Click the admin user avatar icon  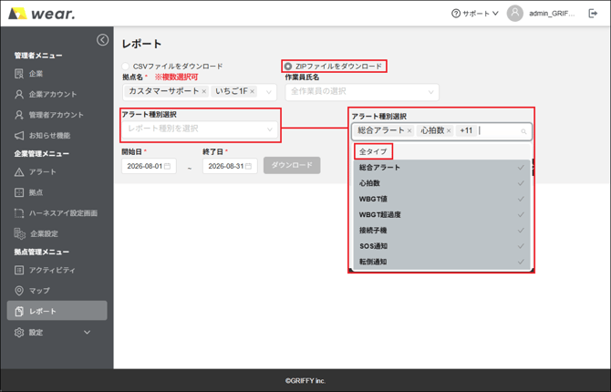pyautogui.click(x=514, y=14)
